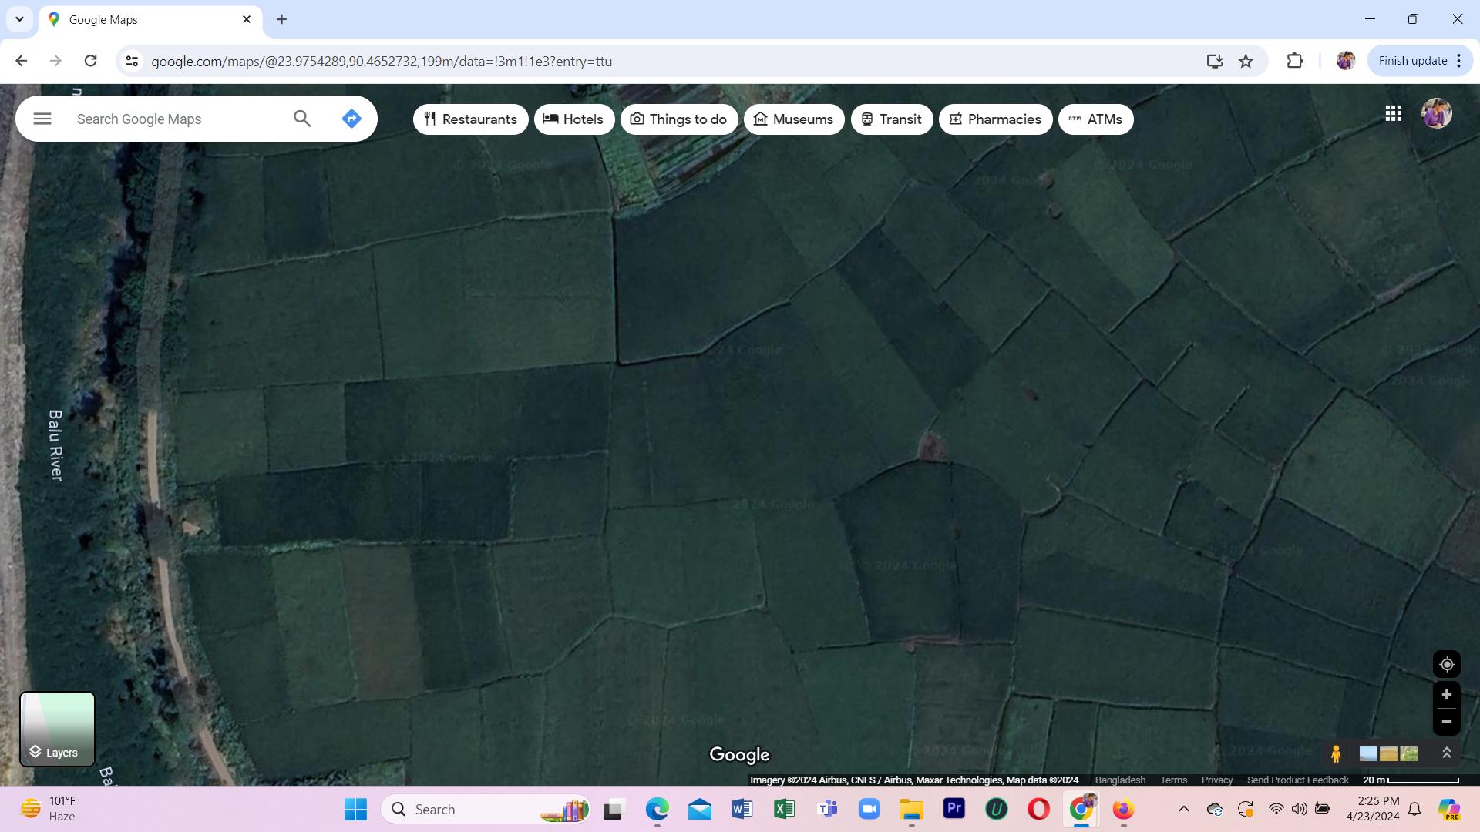Image resolution: width=1480 pixels, height=832 pixels.
Task: Open Directions with the blue arrow icon
Action: 351,119
